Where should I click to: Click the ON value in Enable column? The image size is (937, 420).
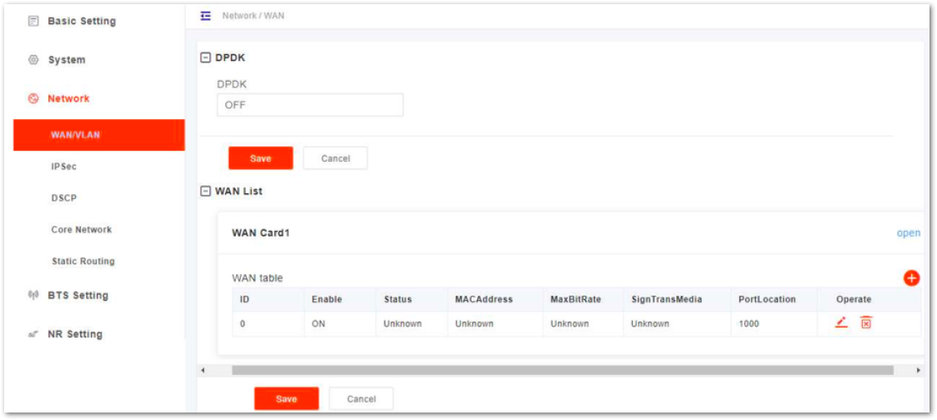318,324
